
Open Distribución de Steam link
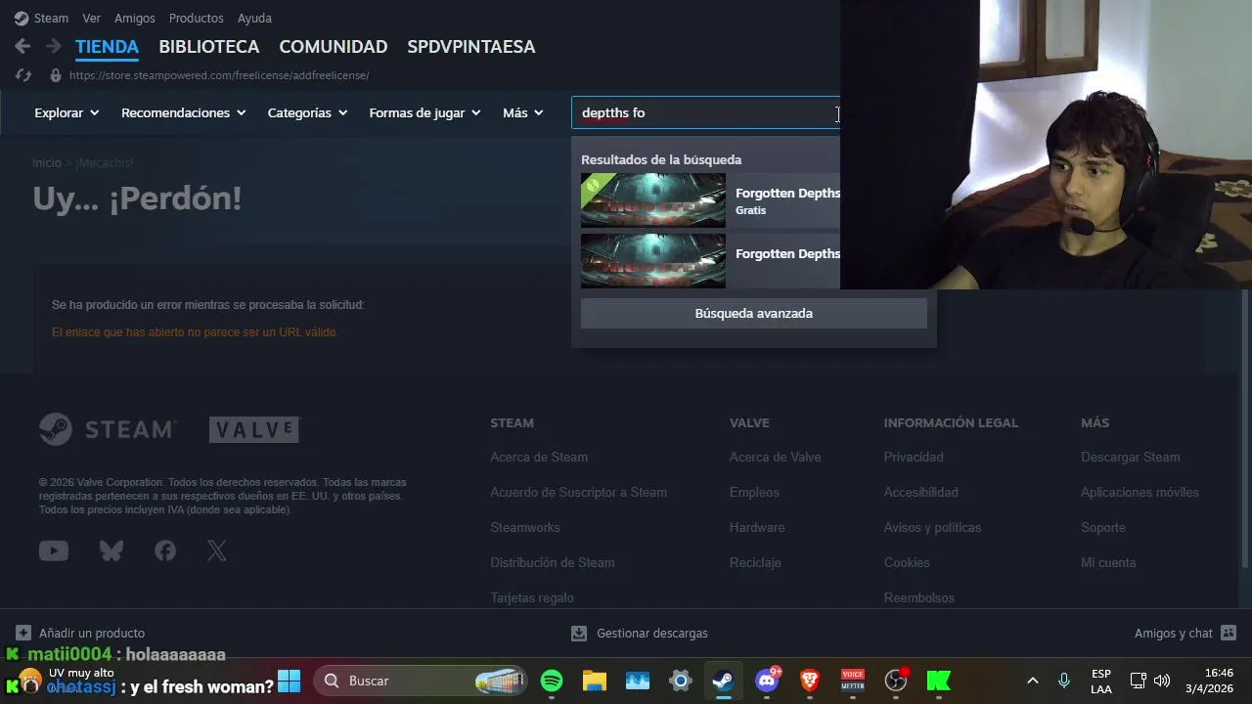(x=553, y=562)
